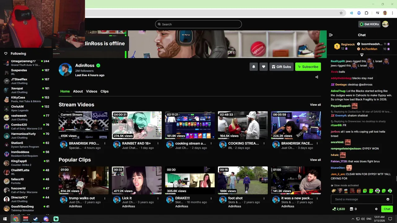The image size is (397, 223).
Task: Click the green Chat send button
Action: click(387, 209)
